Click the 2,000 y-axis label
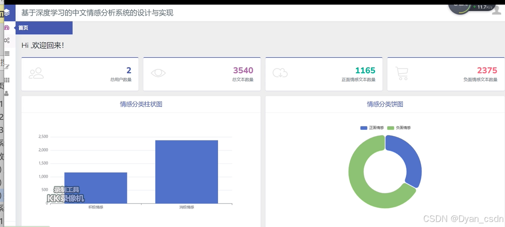This screenshot has height=227, width=505. pyautogui.click(x=43, y=150)
